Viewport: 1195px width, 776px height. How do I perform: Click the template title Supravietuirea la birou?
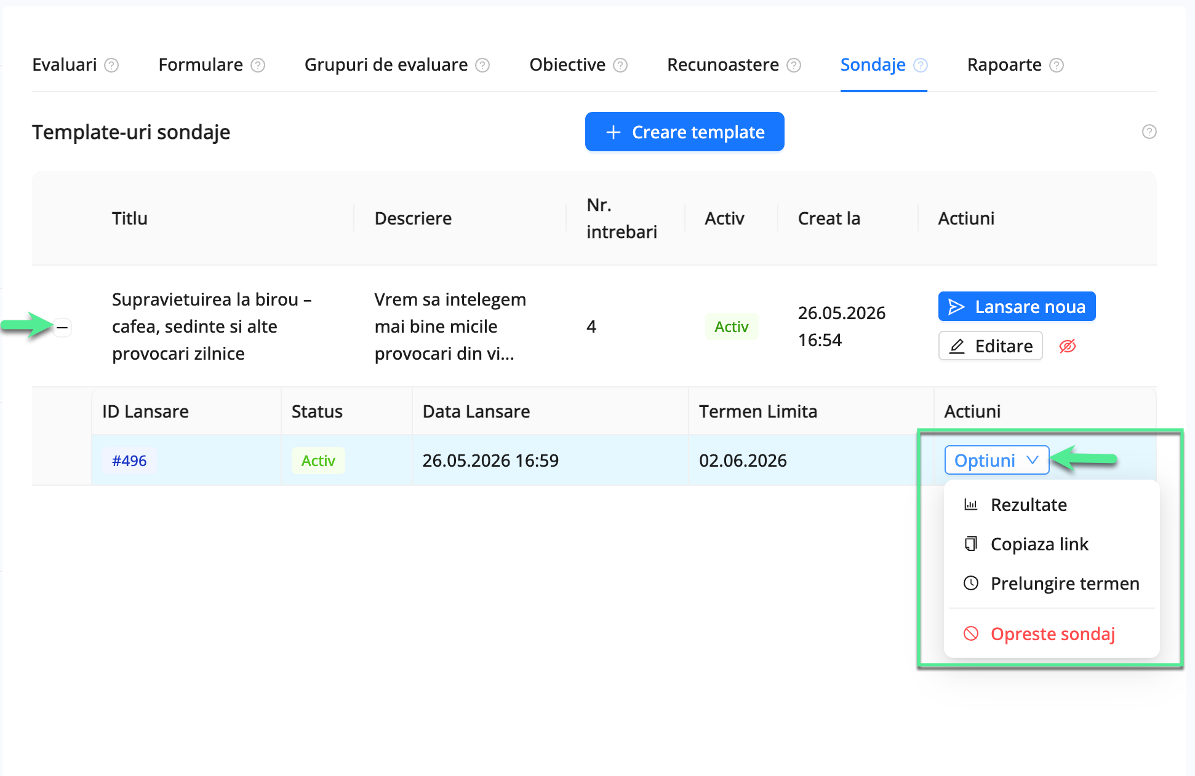[x=212, y=327]
